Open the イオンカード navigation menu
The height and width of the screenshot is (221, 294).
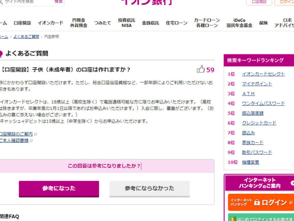click(50, 23)
